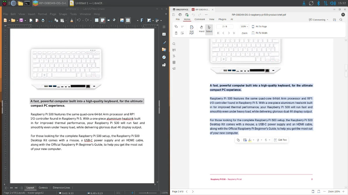
Task: Open the 100% zoom dropdown
Action: pos(244,27)
